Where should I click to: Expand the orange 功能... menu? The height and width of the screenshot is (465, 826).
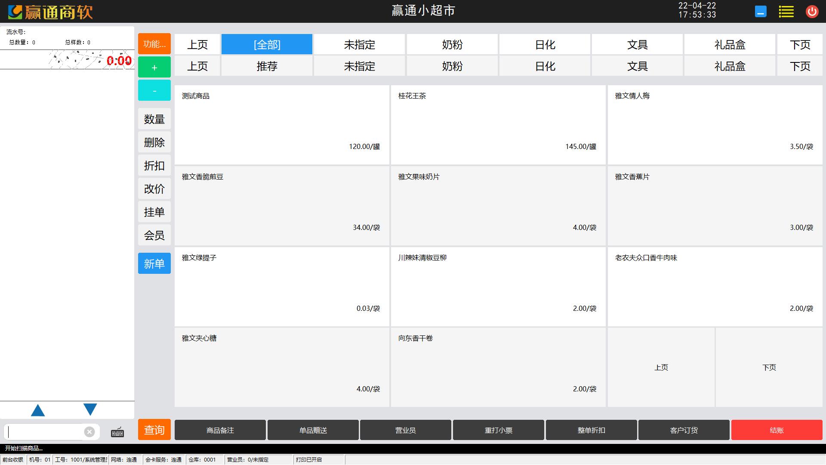tap(154, 44)
